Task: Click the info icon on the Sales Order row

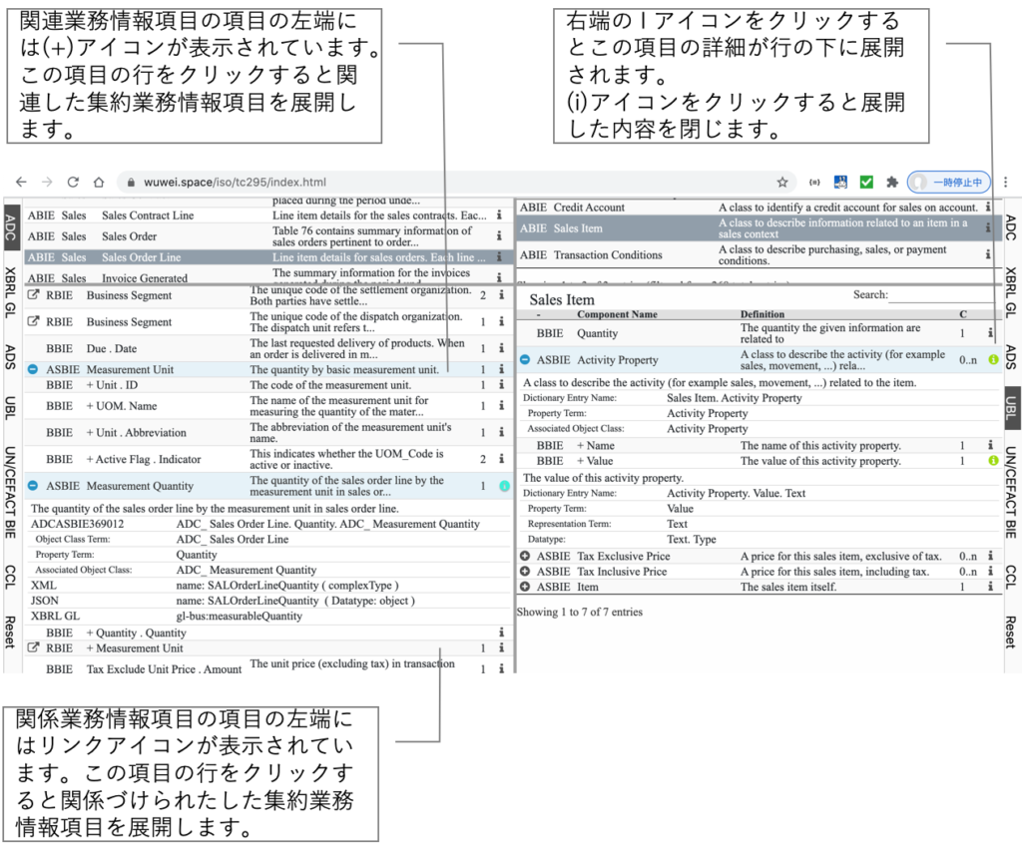Action: click(499, 235)
